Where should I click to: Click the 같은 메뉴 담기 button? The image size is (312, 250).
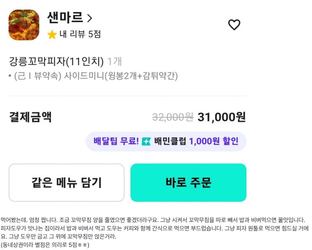tap(67, 182)
